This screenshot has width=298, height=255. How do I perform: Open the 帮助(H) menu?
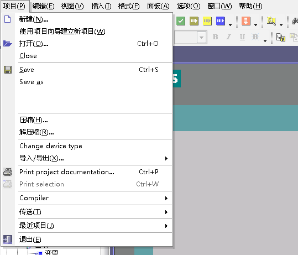tap(250, 6)
